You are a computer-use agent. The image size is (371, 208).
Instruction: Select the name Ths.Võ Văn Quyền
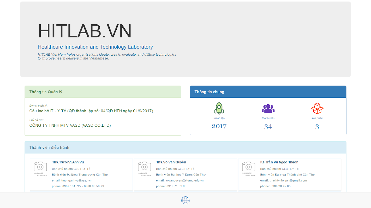tap(171, 162)
